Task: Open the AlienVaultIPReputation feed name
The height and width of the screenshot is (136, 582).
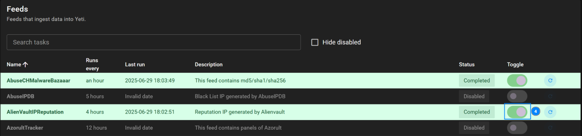Action: [x=35, y=112]
